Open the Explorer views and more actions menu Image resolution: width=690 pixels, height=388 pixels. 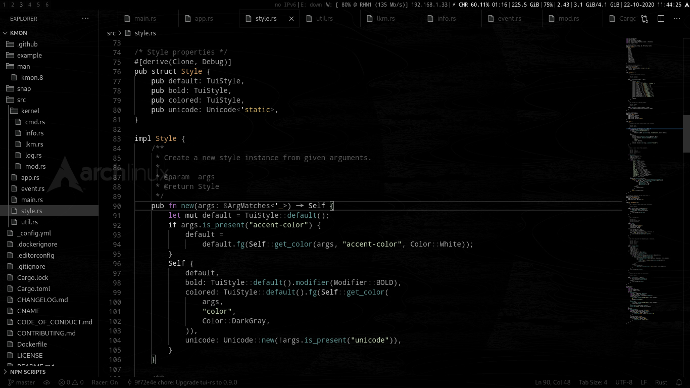coord(85,18)
